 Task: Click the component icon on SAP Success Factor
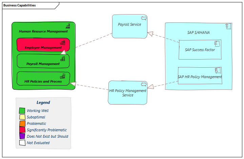[217, 44]
